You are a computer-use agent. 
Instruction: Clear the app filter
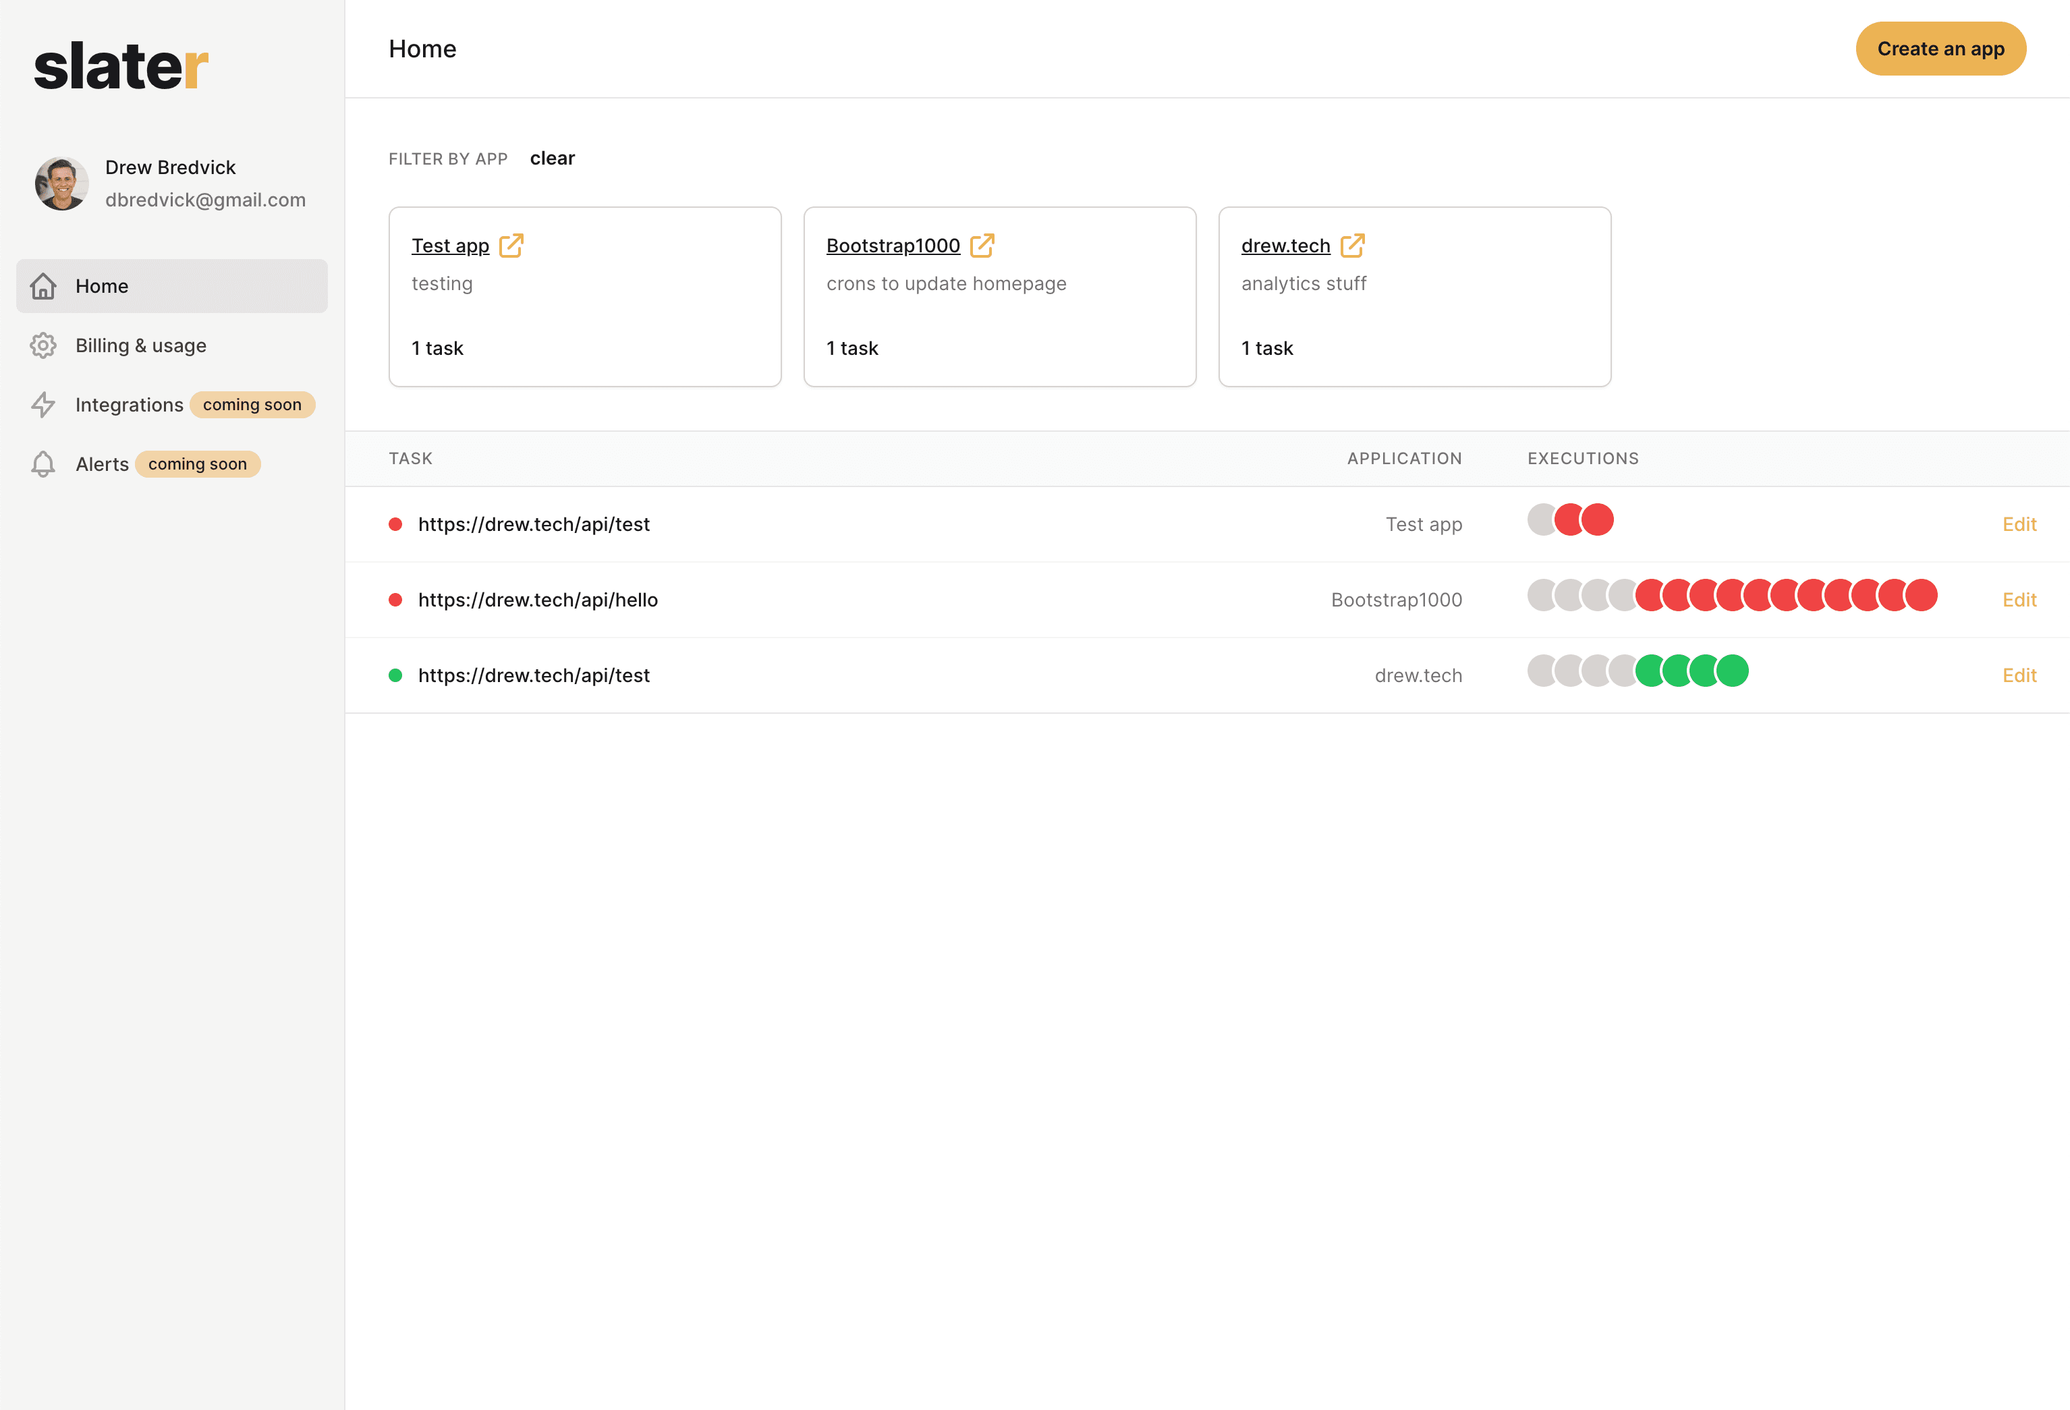(x=552, y=159)
